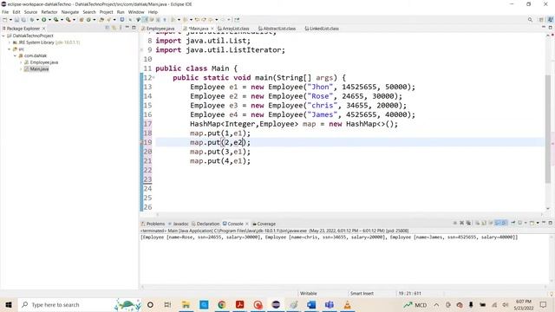Open VLC cone icon on taskbar
Viewport: 555px width, 312px height.
347,304
